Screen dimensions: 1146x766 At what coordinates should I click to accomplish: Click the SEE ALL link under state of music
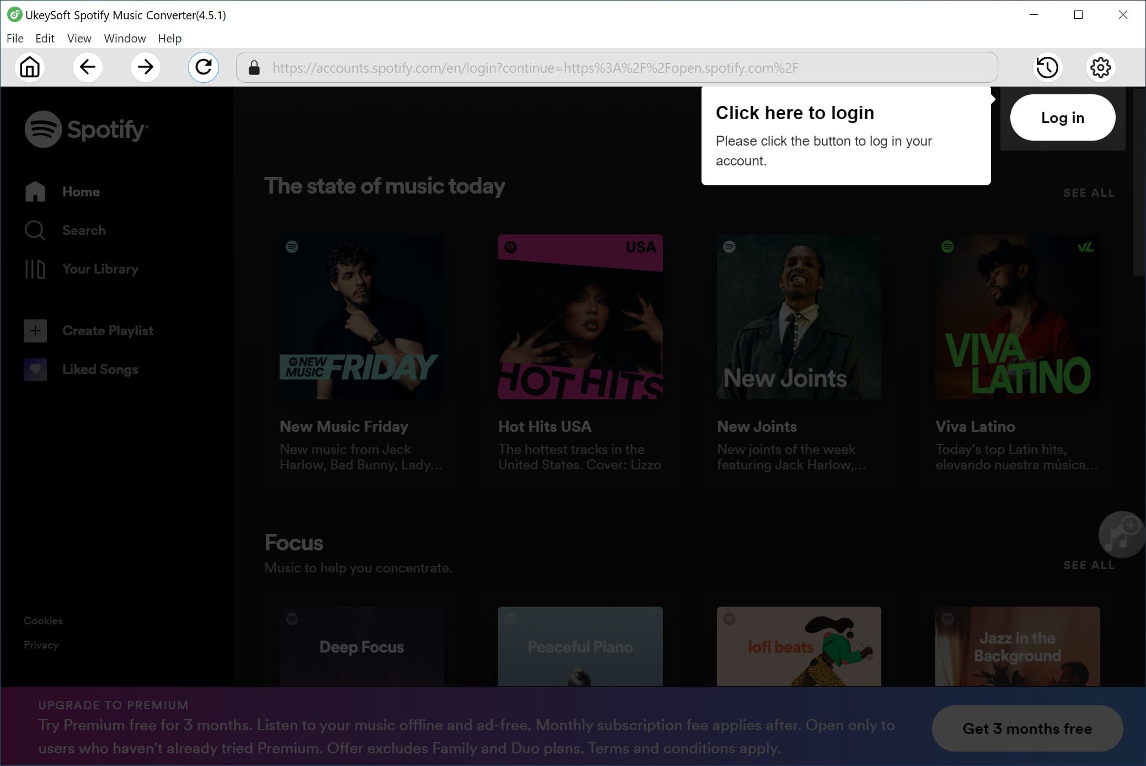(x=1089, y=193)
